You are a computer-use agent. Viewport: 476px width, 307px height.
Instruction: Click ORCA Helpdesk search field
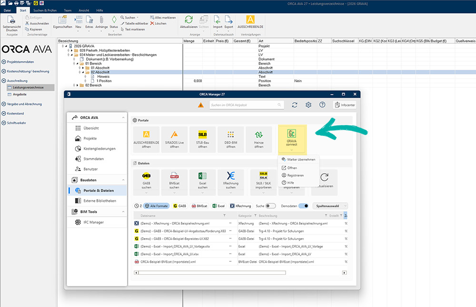tap(247, 105)
